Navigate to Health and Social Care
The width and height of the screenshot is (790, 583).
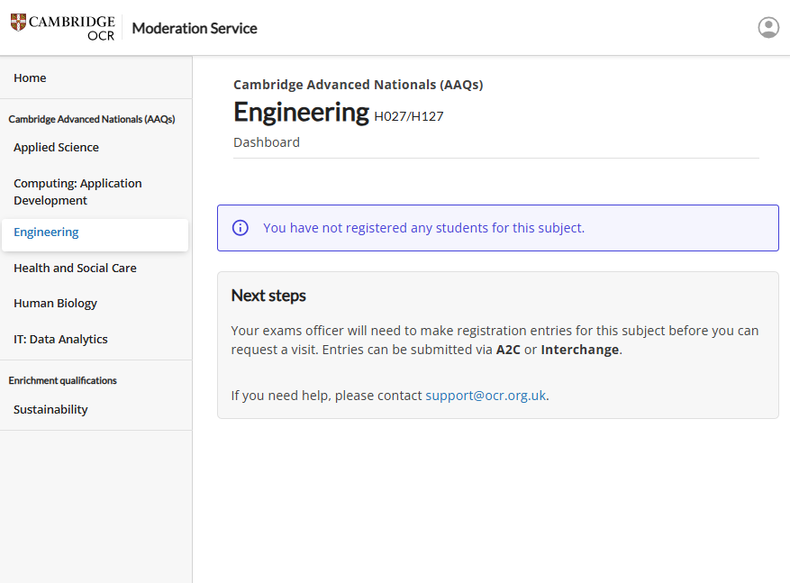pyautogui.click(x=75, y=269)
